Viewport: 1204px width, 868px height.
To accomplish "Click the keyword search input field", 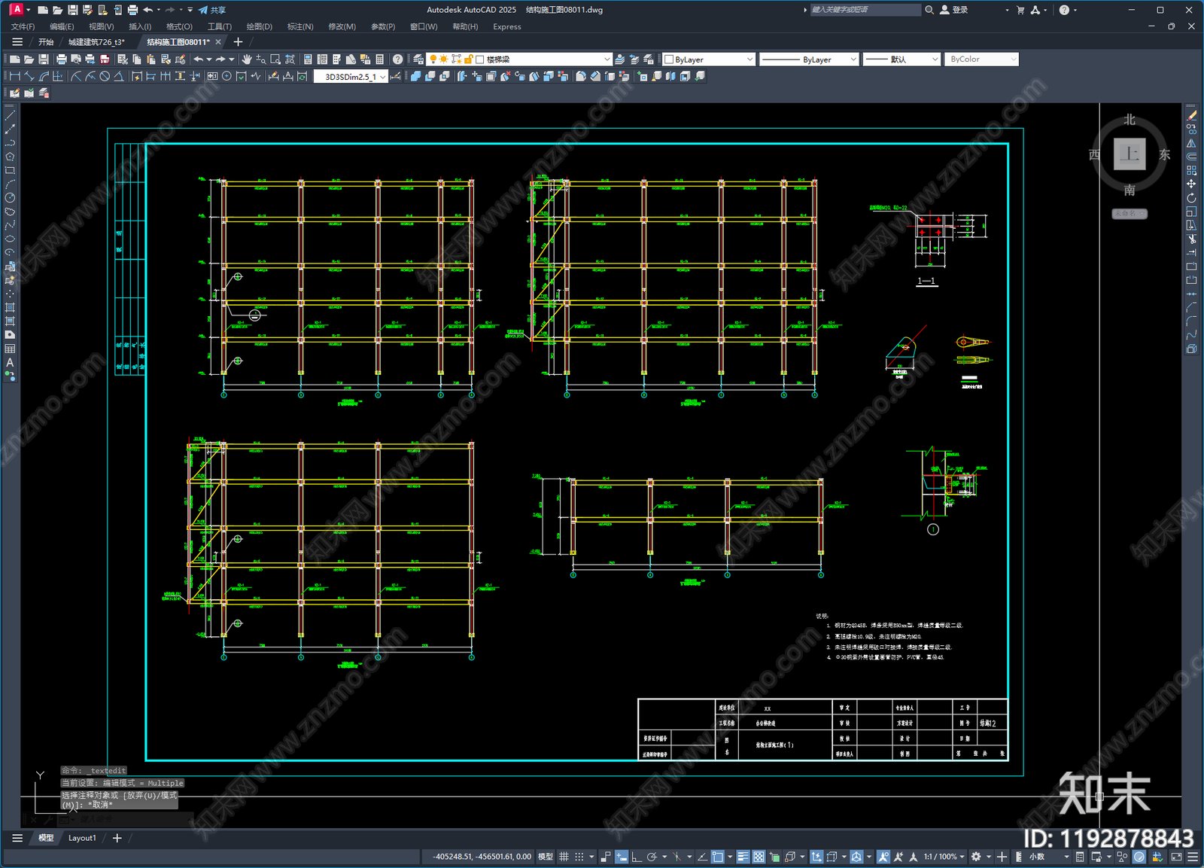I will (x=865, y=10).
